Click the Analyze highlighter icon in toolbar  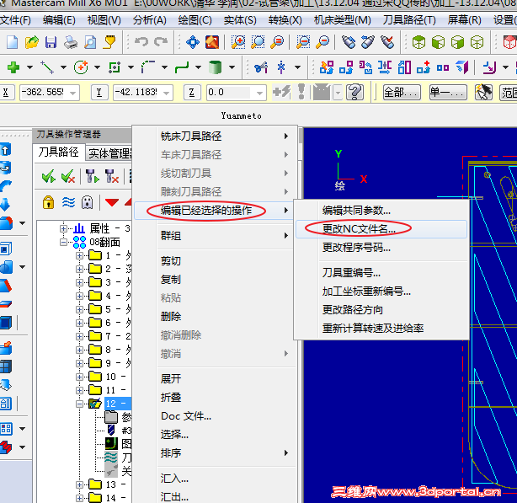[x=109, y=42]
